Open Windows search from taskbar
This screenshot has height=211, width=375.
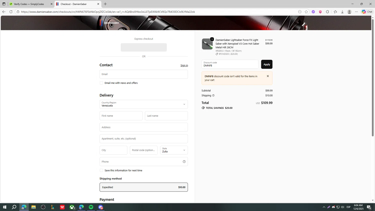click(x=14, y=207)
